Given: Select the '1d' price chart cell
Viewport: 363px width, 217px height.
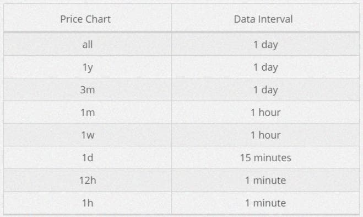Looking at the screenshot, I should tap(88, 157).
